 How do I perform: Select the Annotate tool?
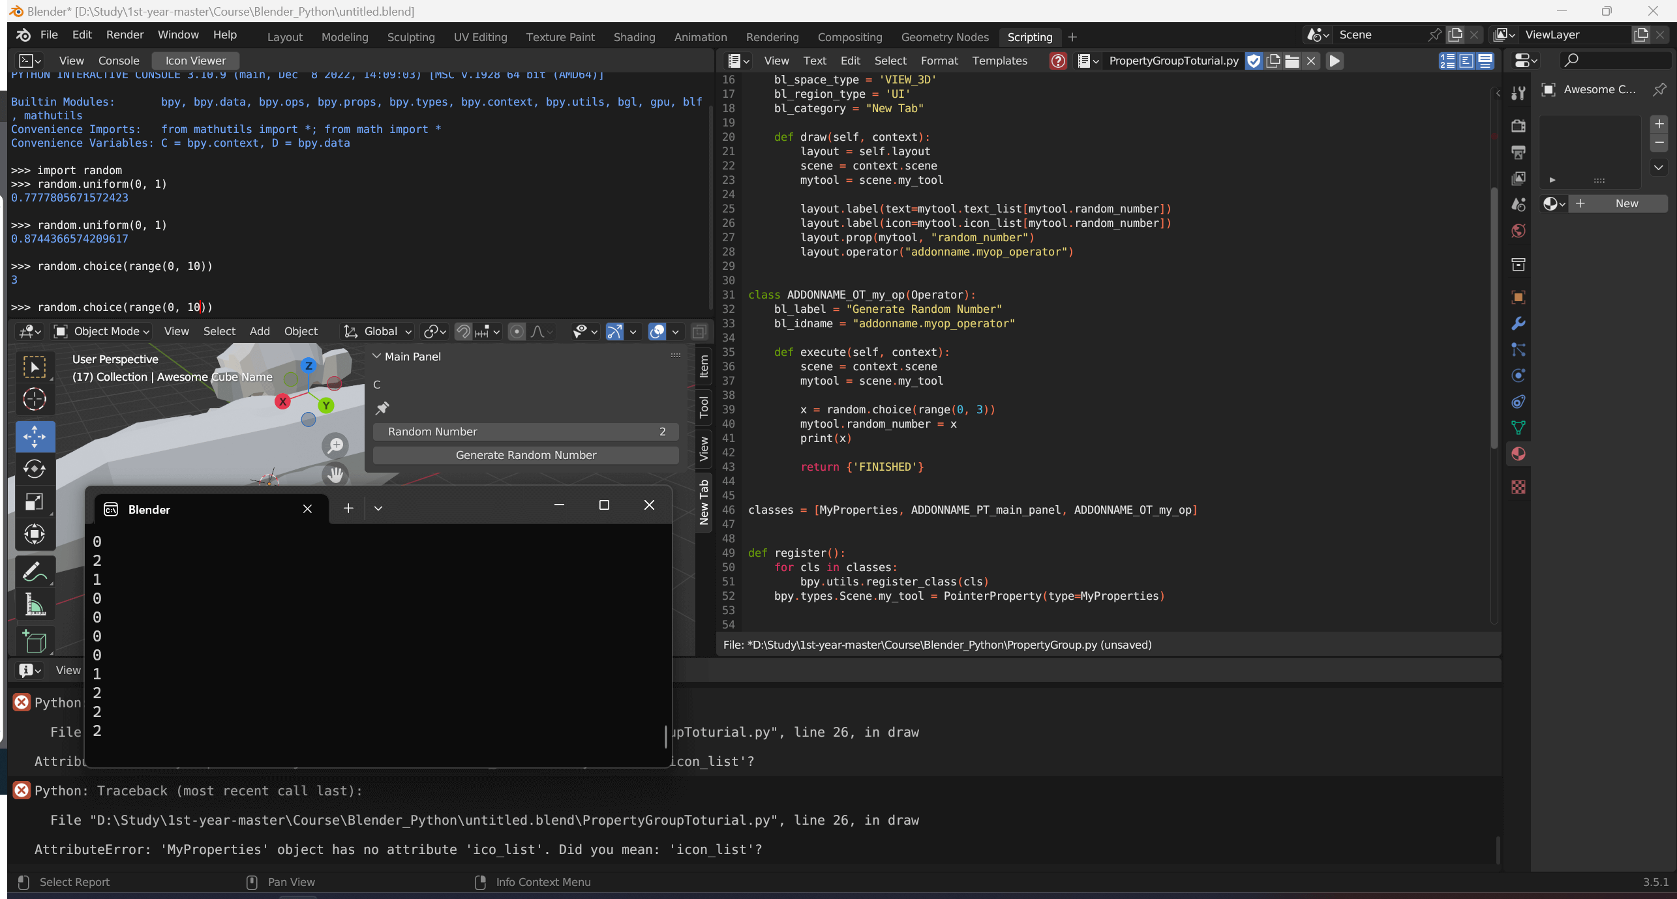click(x=35, y=572)
